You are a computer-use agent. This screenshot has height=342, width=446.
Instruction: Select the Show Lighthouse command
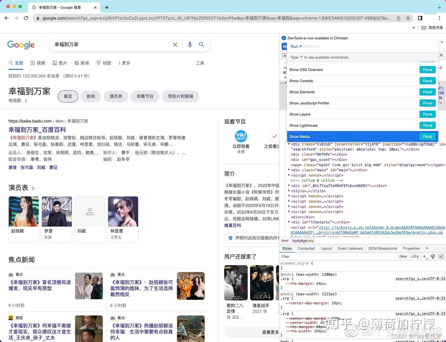[x=363, y=126]
